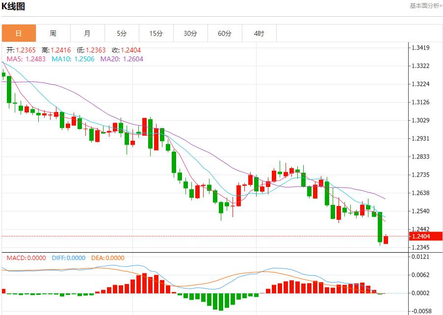Click the MA10: 1.2506 legend label
This screenshot has width=443, height=315.
point(74,59)
